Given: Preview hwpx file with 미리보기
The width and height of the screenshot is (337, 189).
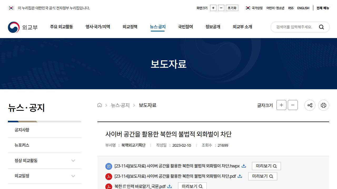Looking at the screenshot, I should coord(266,166).
